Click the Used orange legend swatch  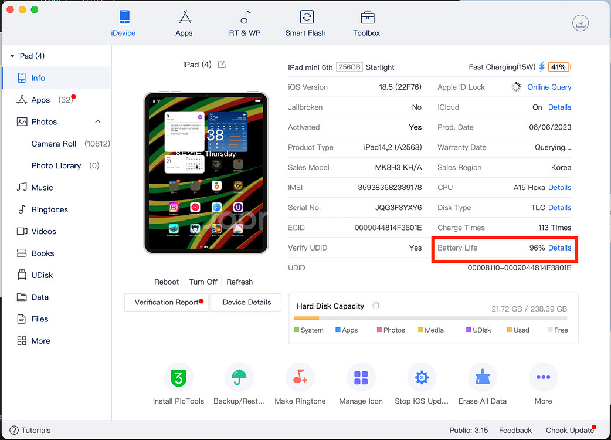510,330
